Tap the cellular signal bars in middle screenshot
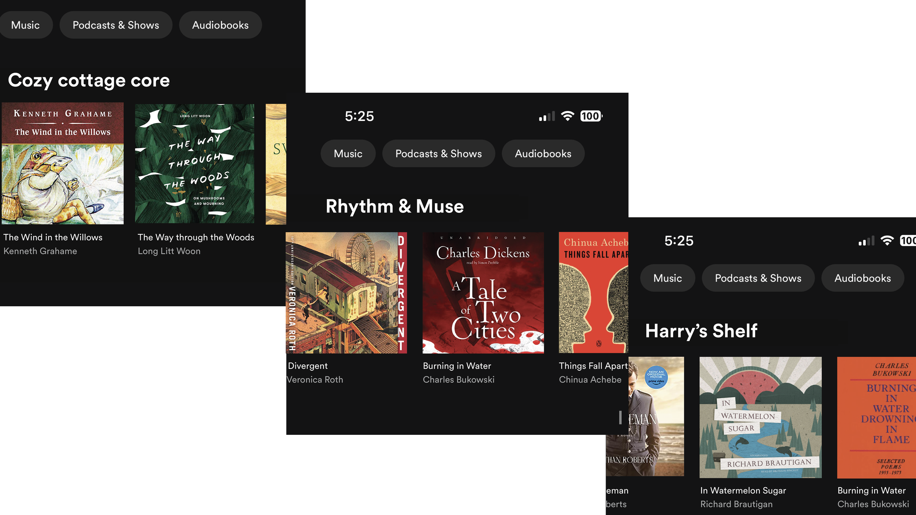 click(x=547, y=116)
